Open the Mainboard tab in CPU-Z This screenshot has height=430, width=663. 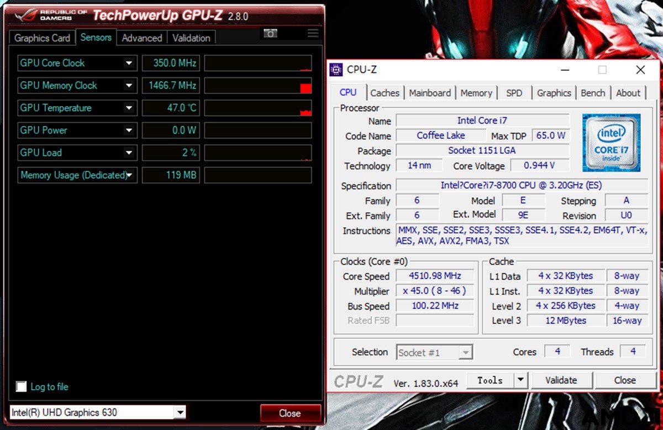click(430, 93)
